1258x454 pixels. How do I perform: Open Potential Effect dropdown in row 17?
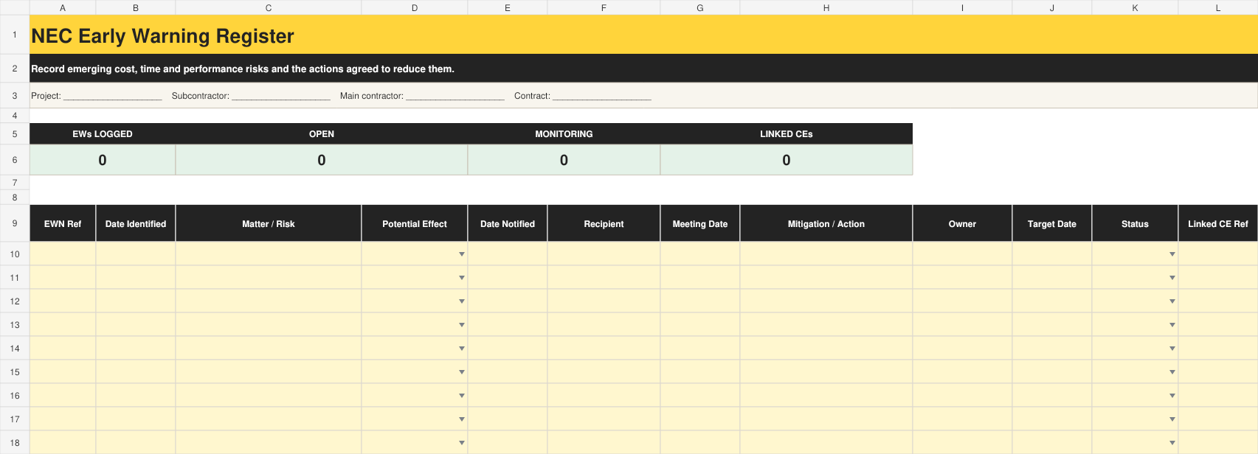click(462, 419)
